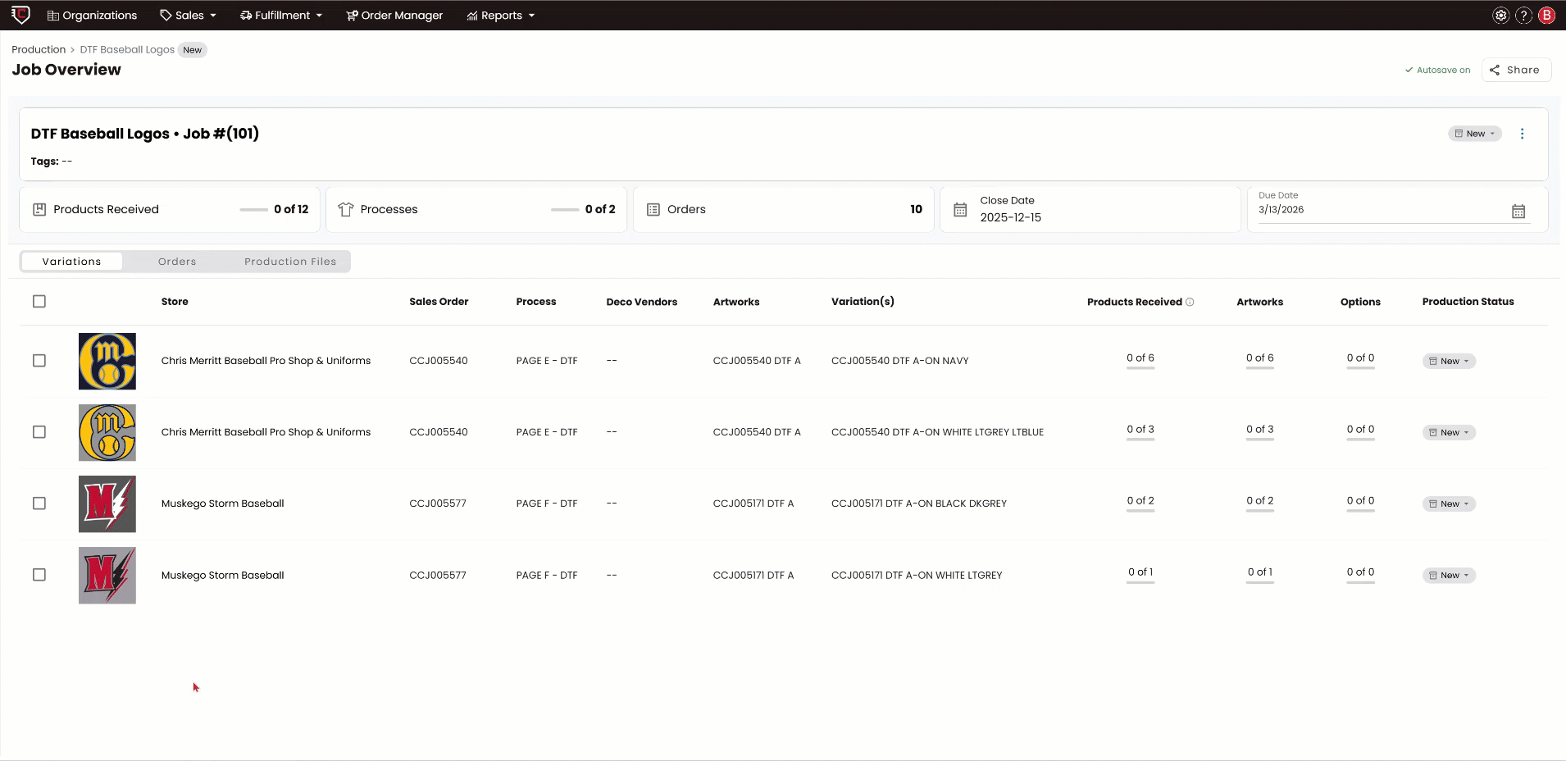Expand the Sales menu in the navigation bar
Screen dimensions: 1566x761
tap(187, 15)
